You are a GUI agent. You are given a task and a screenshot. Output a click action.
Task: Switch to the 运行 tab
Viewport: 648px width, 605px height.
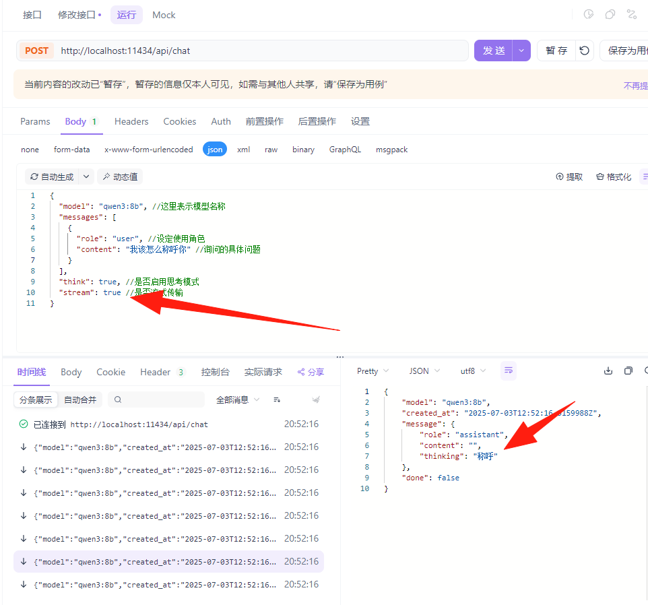127,15
